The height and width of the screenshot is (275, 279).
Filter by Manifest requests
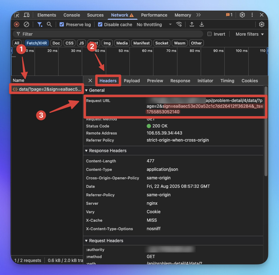tap(141, 43)
